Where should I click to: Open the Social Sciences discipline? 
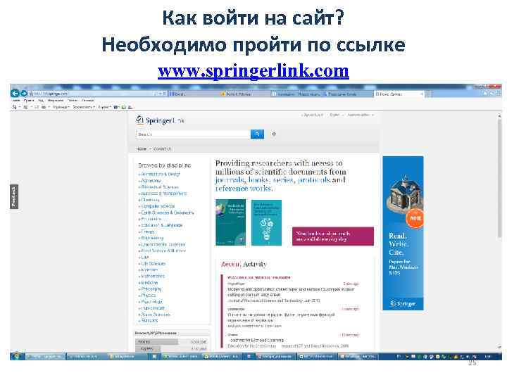pyautogui.click(x=156, y=315)
